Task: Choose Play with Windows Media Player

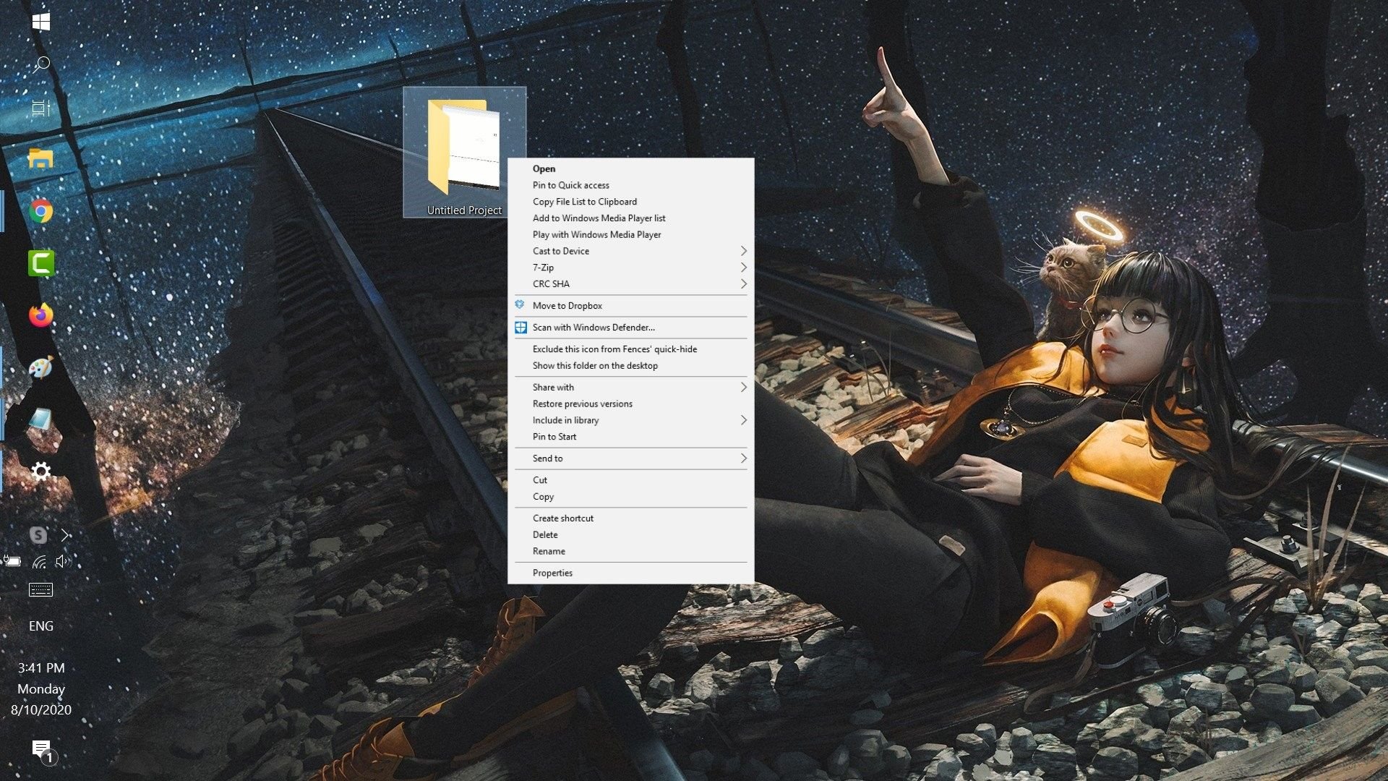Action: point(631,234)
